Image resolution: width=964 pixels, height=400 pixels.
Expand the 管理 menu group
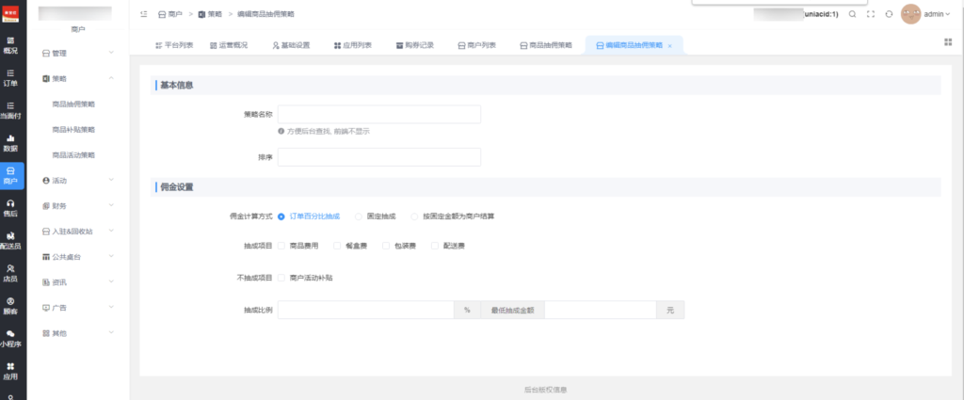(x=78, y=53)
